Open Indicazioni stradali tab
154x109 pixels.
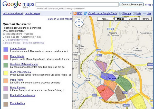13,13
